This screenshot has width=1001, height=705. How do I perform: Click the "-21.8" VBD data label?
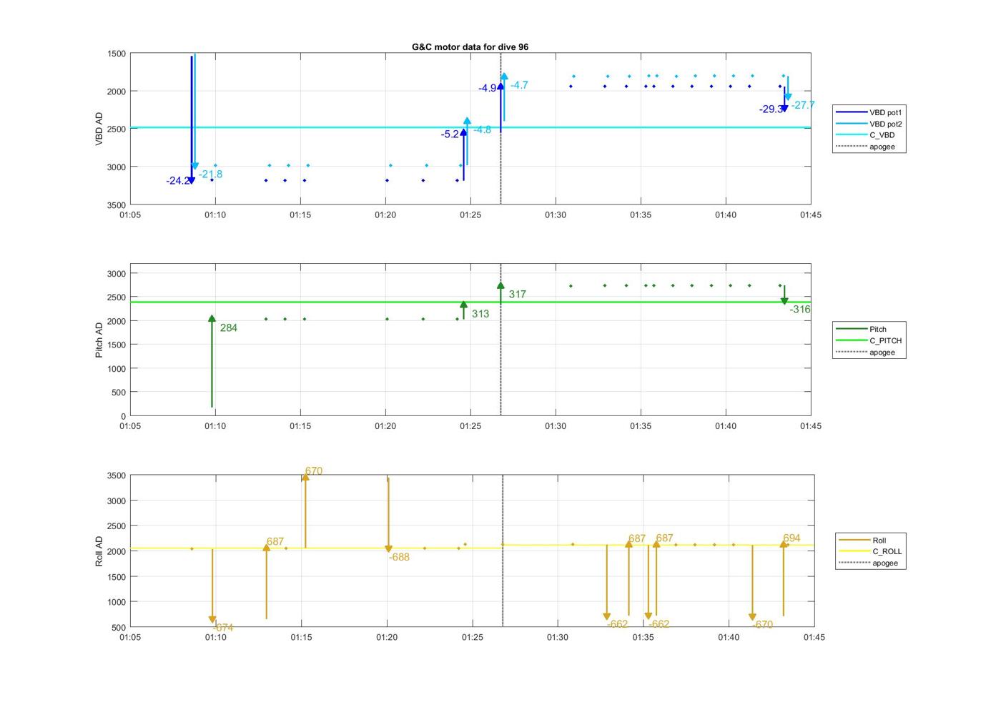(x=211, y=174)
